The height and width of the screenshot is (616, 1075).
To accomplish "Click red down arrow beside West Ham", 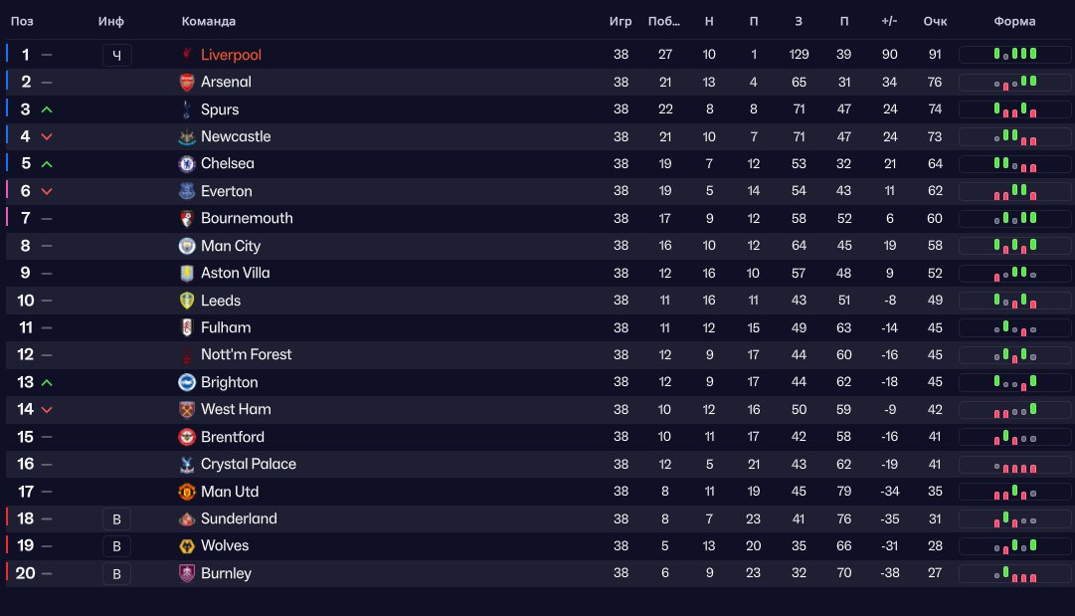I will tap(47, 410).
